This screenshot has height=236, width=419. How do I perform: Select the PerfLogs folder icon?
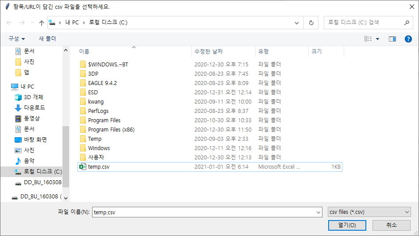pyautogui.click(x=83, y=111)
